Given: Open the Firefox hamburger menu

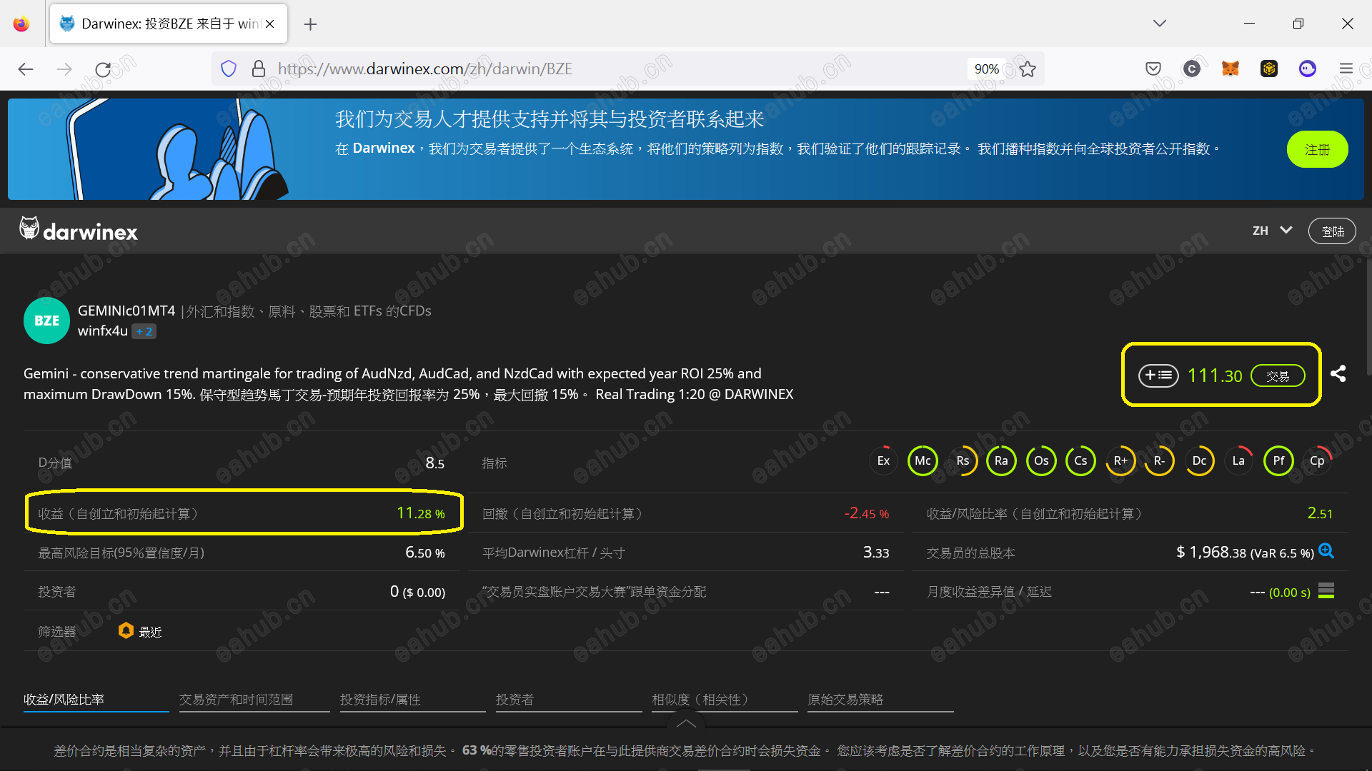Looking at the screenshot, I should coord(1346,69).
